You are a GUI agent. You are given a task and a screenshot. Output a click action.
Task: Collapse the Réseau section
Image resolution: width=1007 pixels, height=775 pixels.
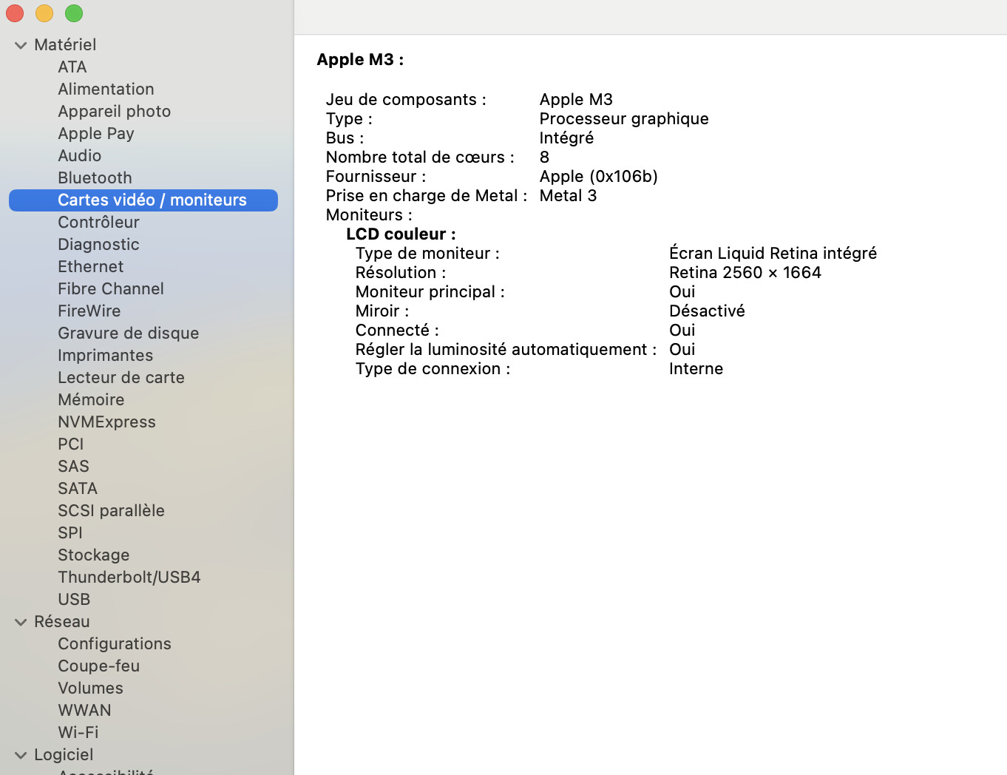coord(20,622)
